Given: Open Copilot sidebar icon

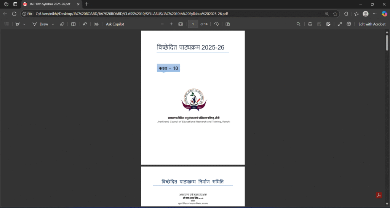Looking at the screenshot, I should (x=384, y=14).
